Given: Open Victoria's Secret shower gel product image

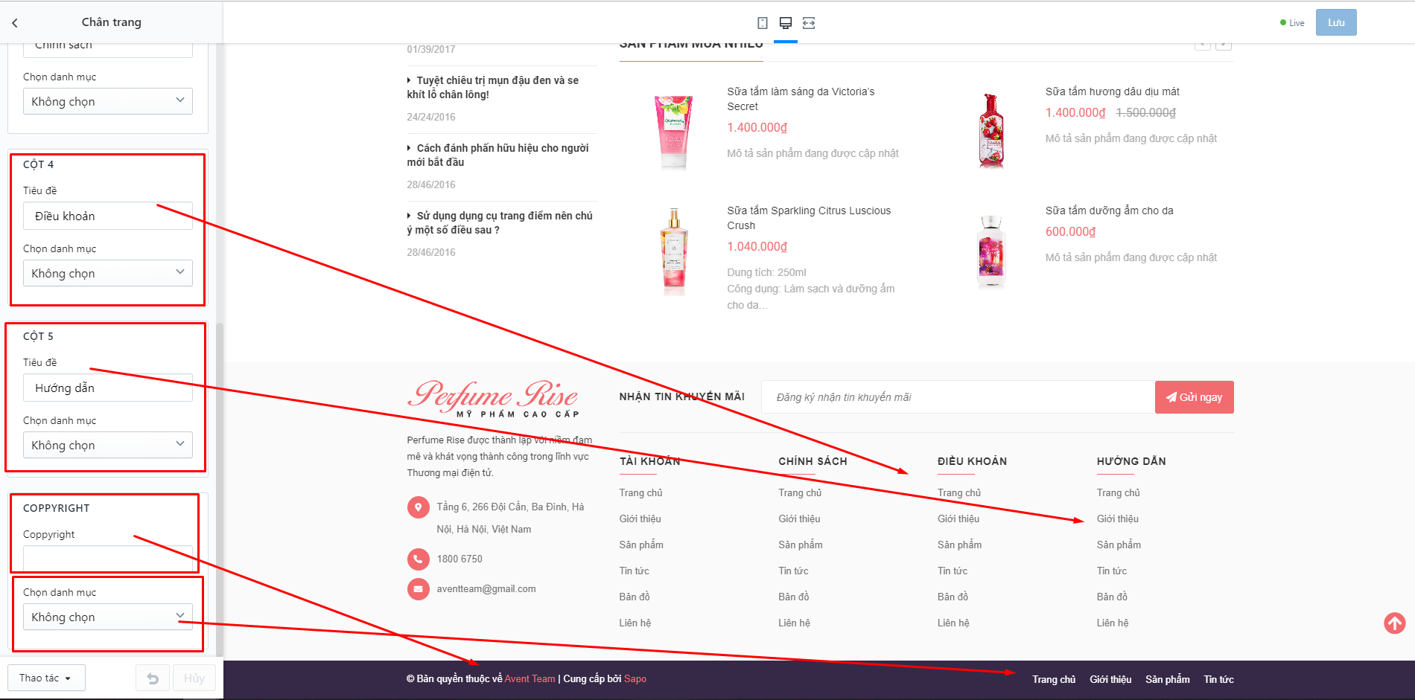Looking at the screenshot, I should [x=673, y=132].
